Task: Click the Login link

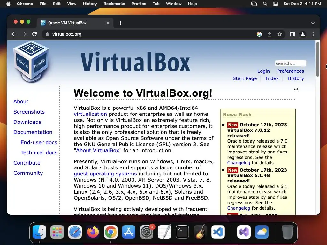Action: coord(263,71)
